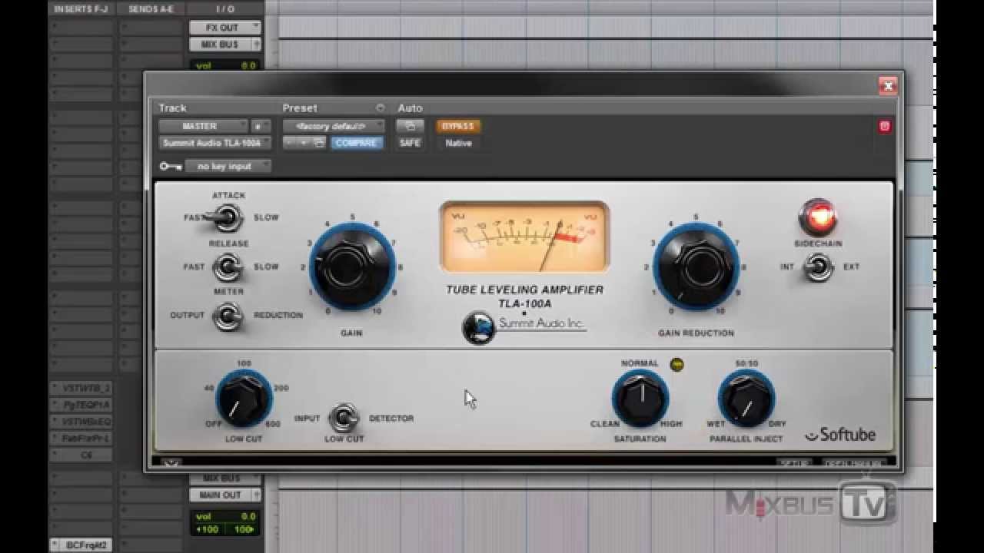Screen dimensions: 984x553
Task: Toggle the COMPARE button
Action: [357, 143]
